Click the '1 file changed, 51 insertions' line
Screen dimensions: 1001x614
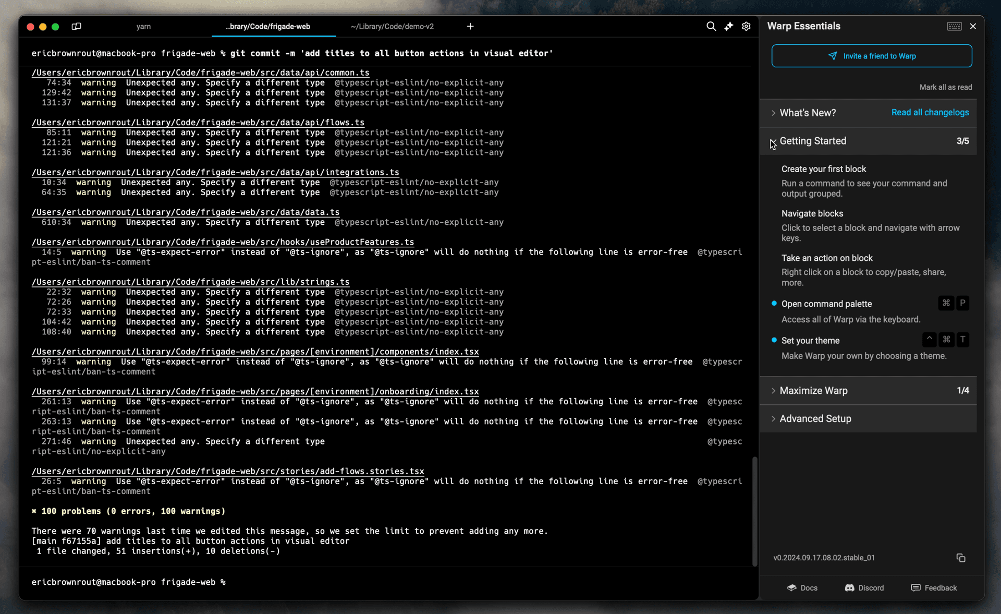158,551
